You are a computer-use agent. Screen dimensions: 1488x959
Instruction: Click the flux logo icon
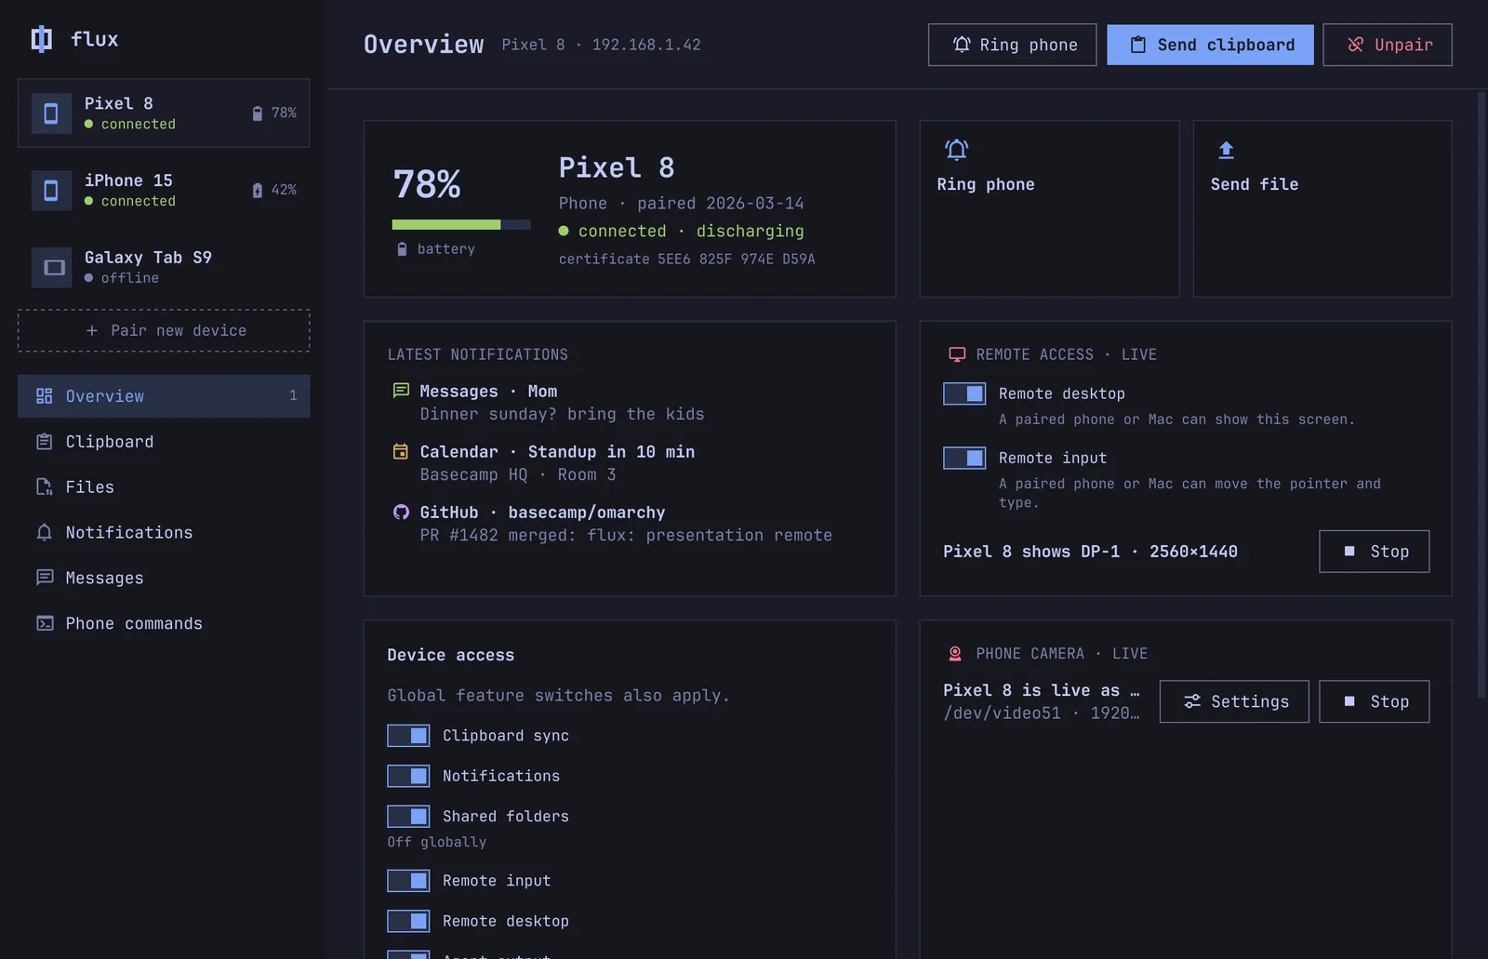click(x=42, y=39)
